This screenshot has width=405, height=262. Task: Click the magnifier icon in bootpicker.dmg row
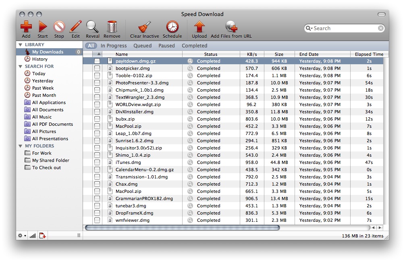[x=190, y=68]
